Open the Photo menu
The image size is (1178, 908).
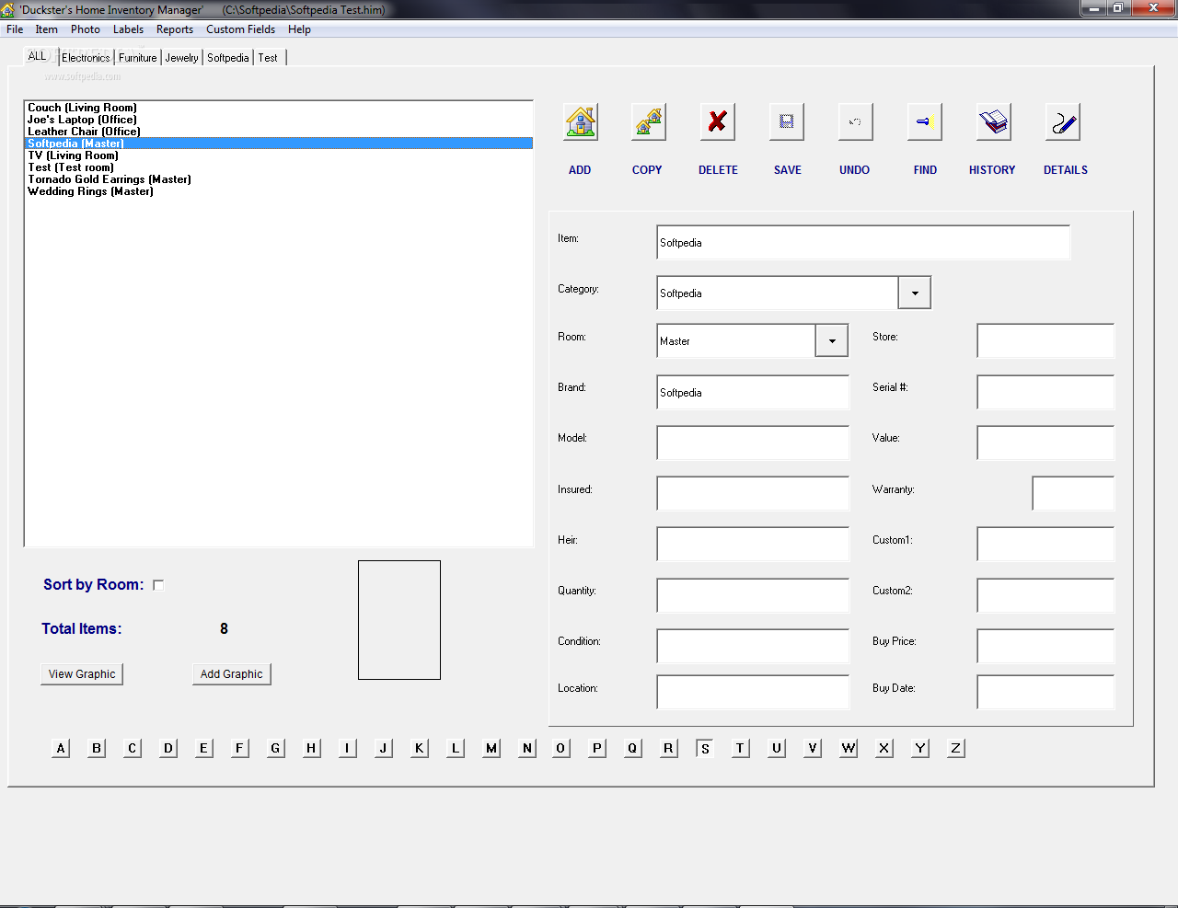point(86,29)
